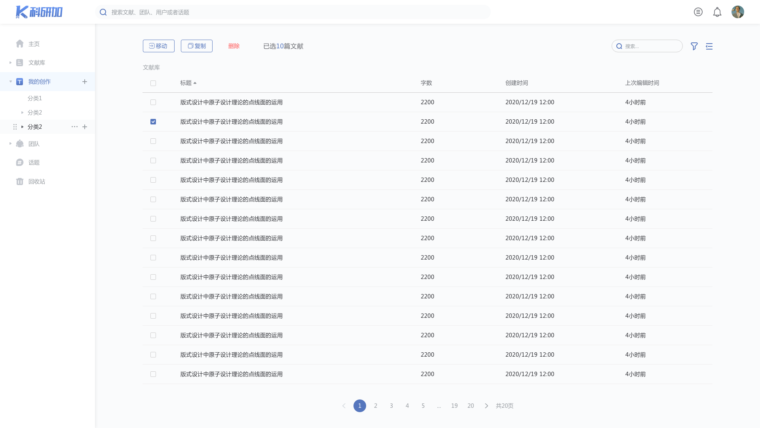Click the magnifier icon in the top search bar

pos(103,12)
